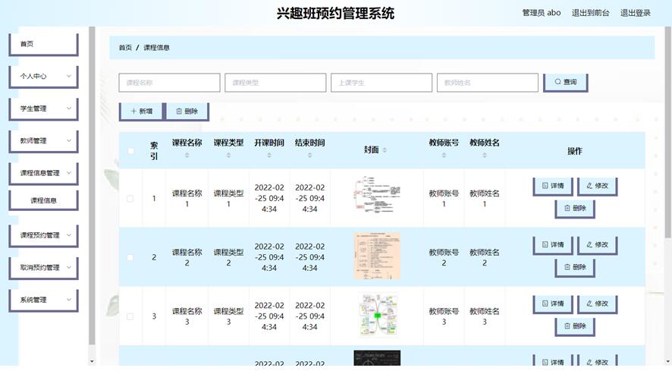Focus the 教师姓名 search field
Viewport: 672px width, 371px height.
coord(488,83)
